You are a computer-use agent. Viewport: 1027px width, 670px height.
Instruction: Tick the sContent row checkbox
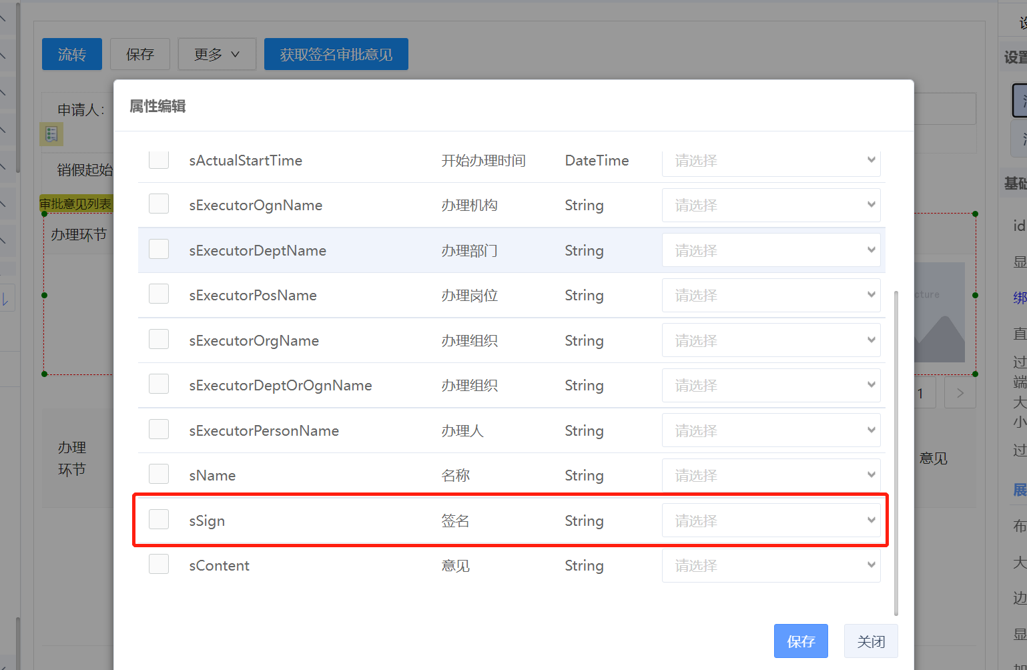pyautogui.click(x=159, y=565)
